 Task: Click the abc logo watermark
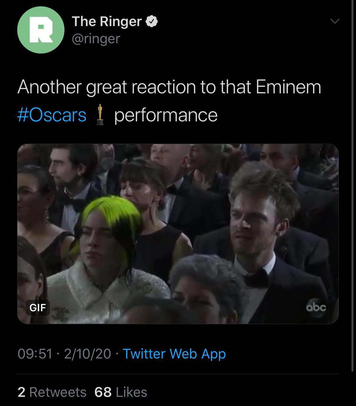click(x=316, y=308)
